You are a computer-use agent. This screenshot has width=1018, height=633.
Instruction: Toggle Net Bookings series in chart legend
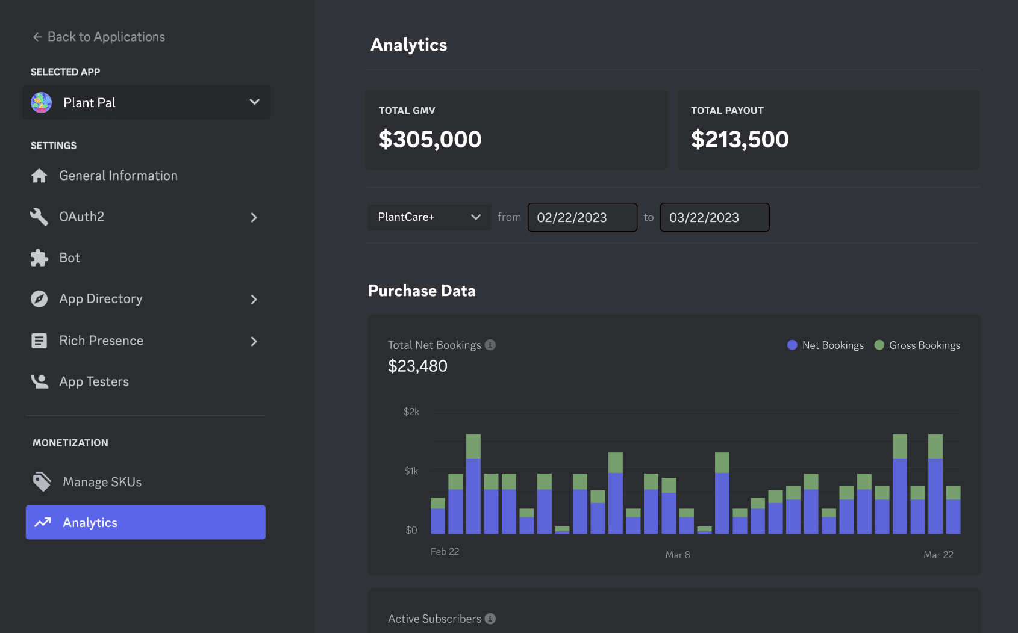pos(825,345)
